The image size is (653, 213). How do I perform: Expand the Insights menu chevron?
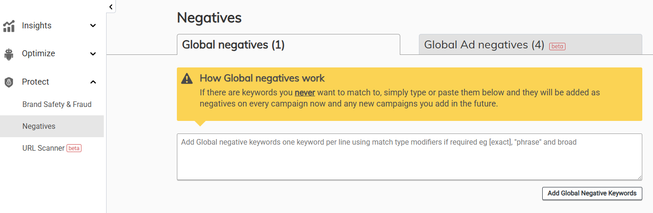pos(93,26)
